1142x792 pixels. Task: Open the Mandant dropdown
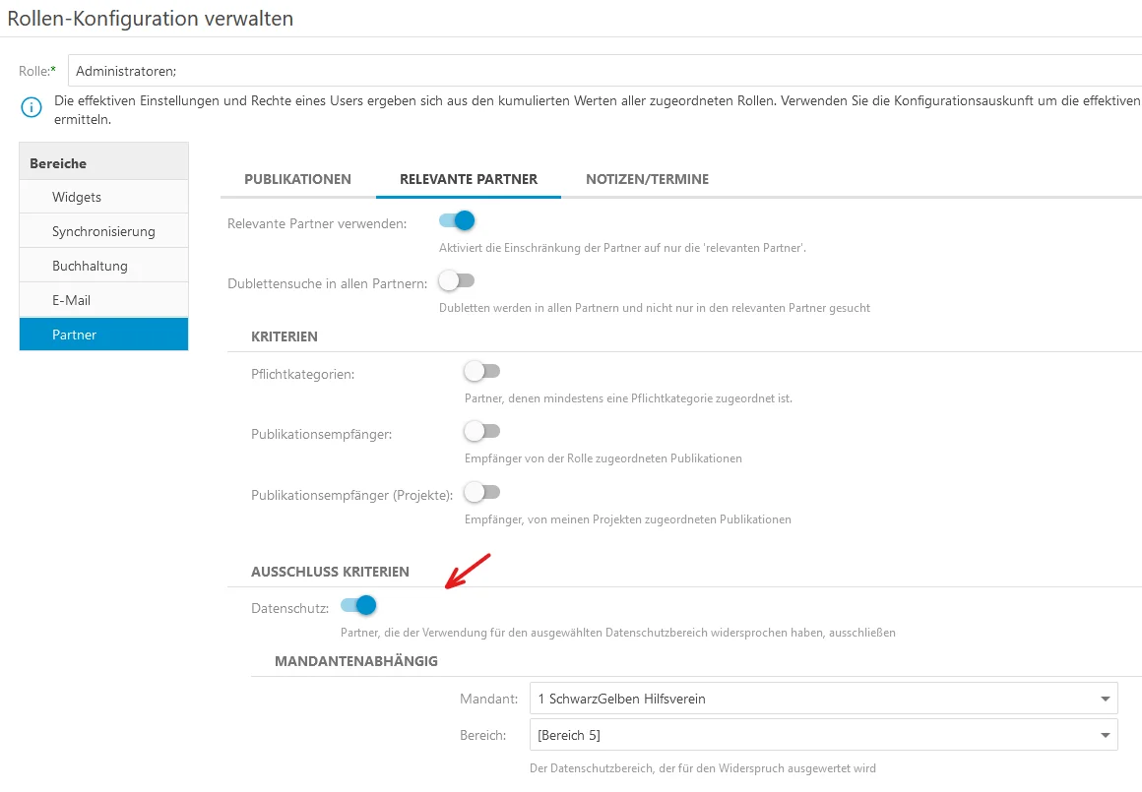coord(822,699)
